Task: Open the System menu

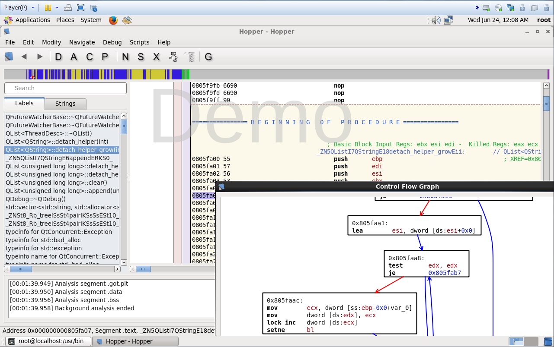Action: (91, 20)
